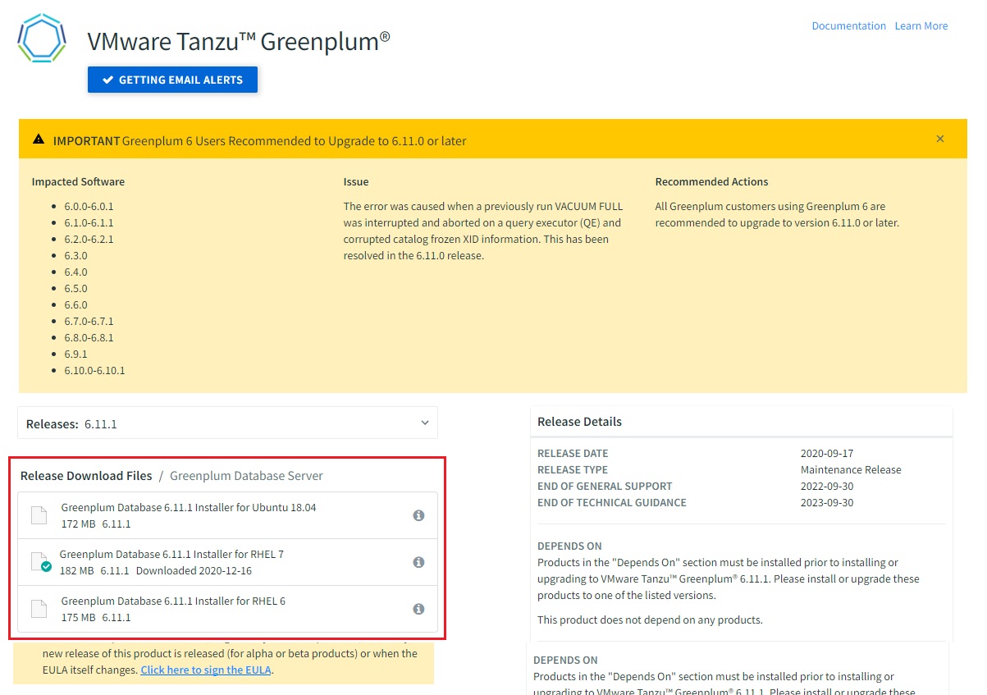Screen dimensions: 987x695
Task: Click 'Release Download Files' breadcrumb
Action: tap(86, 475)
